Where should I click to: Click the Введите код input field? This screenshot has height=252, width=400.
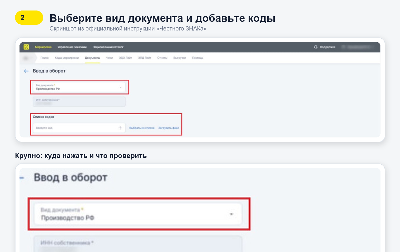point(79,128)
